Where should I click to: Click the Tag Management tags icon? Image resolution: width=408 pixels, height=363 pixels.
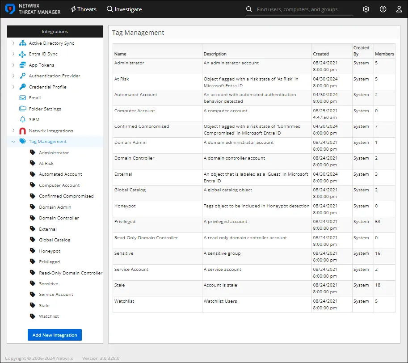click(23, 141)
